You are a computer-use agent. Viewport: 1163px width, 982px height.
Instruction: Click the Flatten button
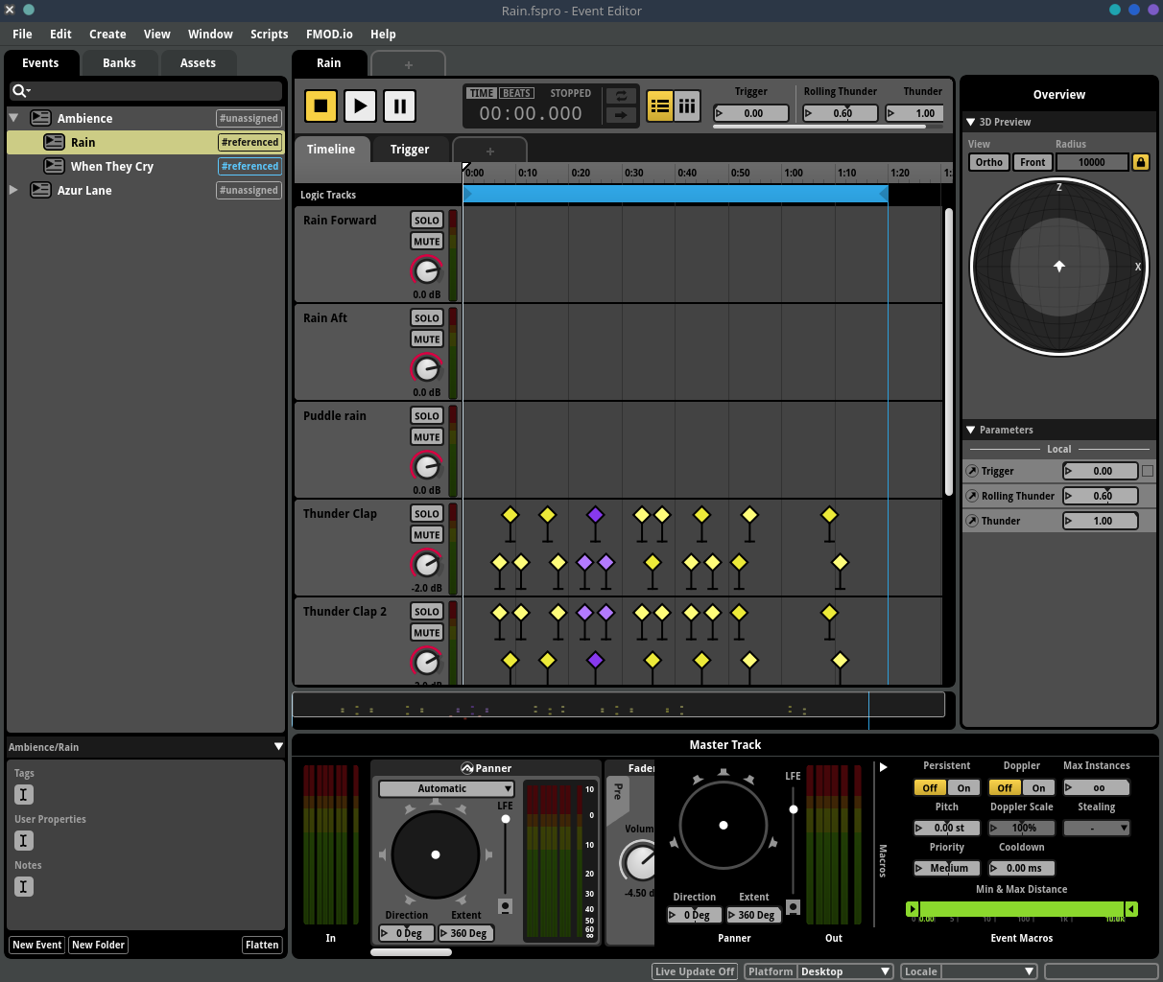point(262,945)
